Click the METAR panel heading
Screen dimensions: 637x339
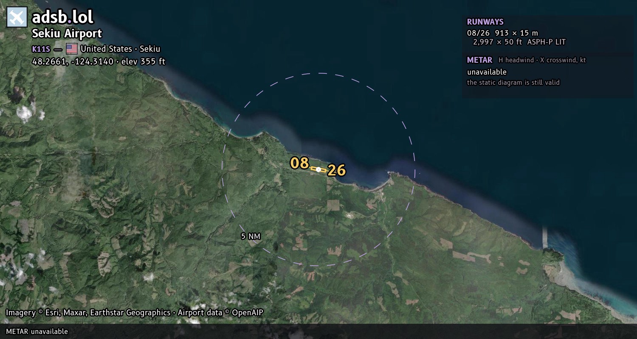[x=479, y=60]
